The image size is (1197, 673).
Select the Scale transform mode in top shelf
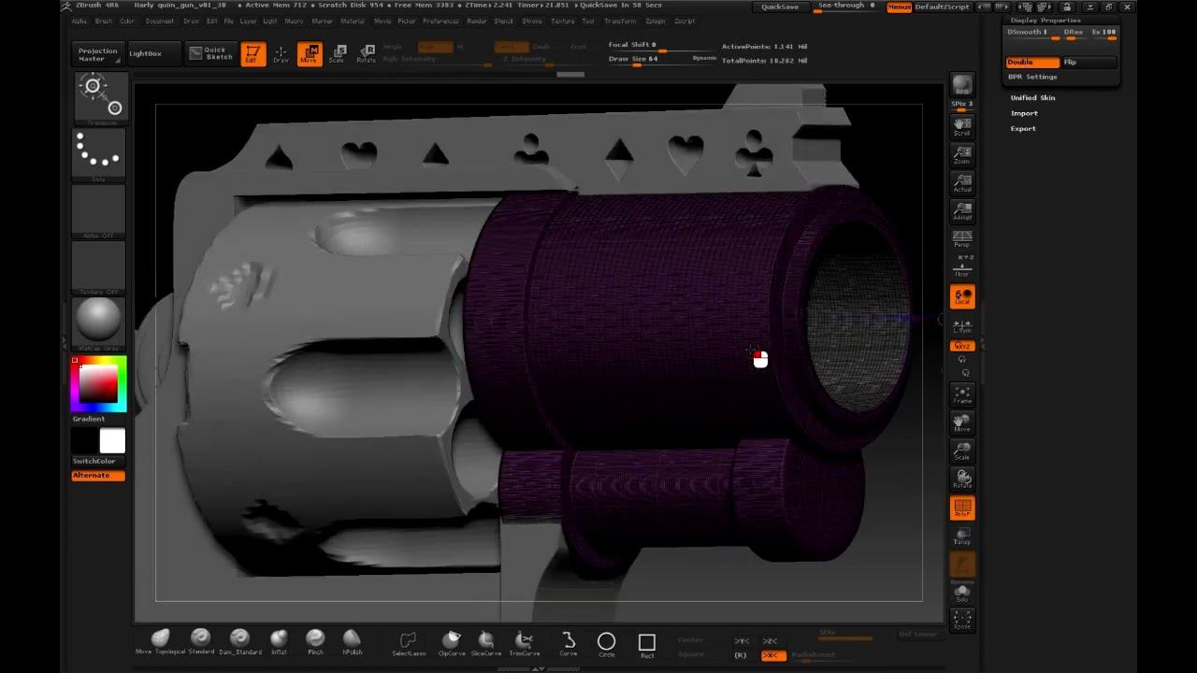[x=338, y=54]
